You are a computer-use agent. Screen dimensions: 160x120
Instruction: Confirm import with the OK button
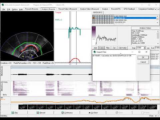143,57
